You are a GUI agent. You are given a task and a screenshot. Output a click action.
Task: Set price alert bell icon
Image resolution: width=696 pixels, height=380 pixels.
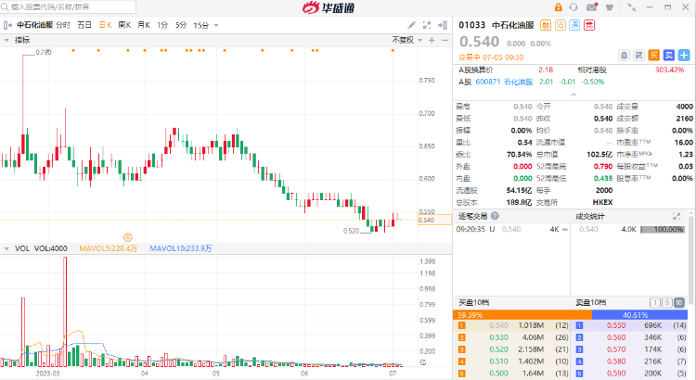pyautogui.click(x=624, y=56)
